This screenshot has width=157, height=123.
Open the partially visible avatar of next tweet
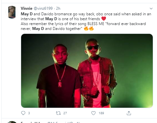point(12,122)
